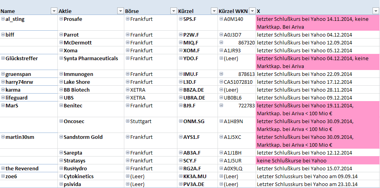380x188 pixels.
Task: Open the Kürzel WKN filter dropdown
Action: [252, 11]
